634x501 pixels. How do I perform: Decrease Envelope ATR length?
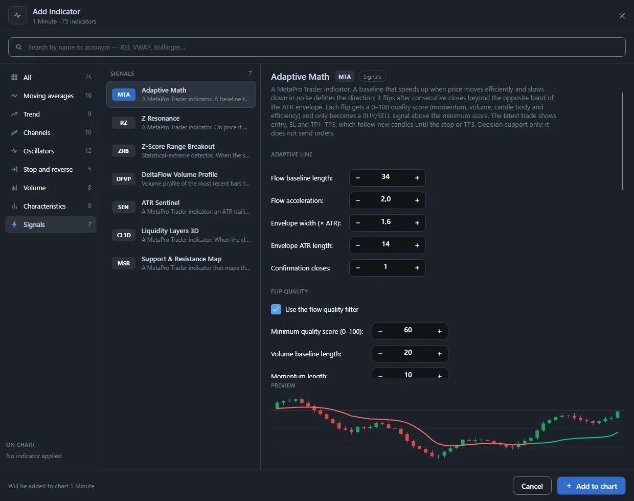(x=358, y=245)
